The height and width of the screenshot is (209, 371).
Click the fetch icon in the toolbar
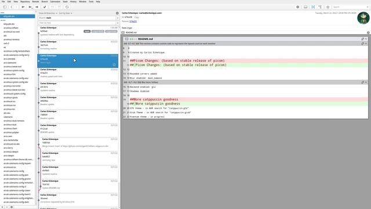click(x=23, y=7)
